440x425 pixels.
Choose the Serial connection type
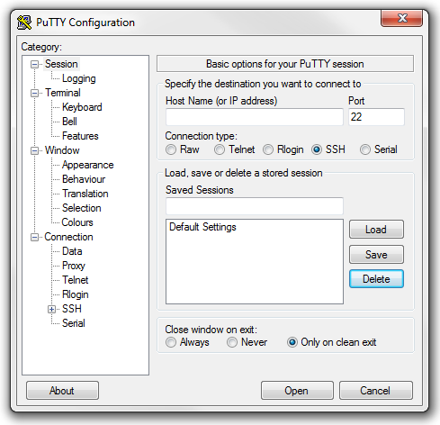coord(365,149)
